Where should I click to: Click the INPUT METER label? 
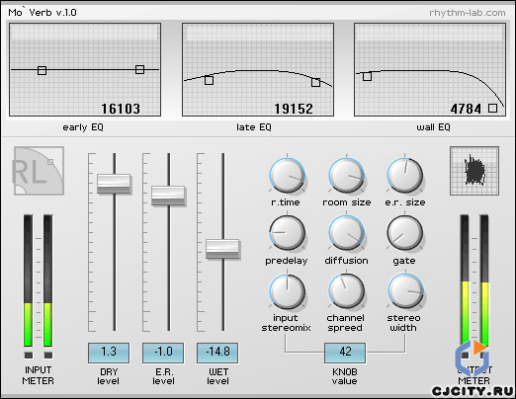[x=39, y=375]
